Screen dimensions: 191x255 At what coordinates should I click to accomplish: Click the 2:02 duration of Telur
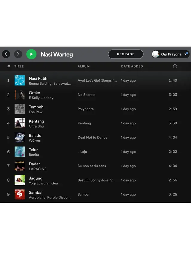point(173,152)
